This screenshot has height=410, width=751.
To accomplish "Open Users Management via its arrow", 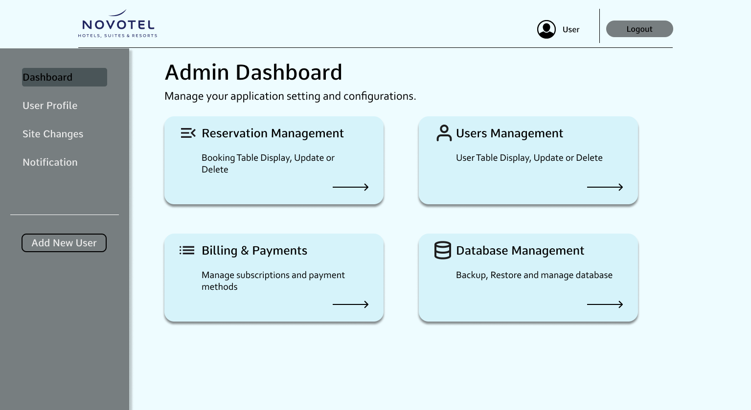I will point(605,187).
